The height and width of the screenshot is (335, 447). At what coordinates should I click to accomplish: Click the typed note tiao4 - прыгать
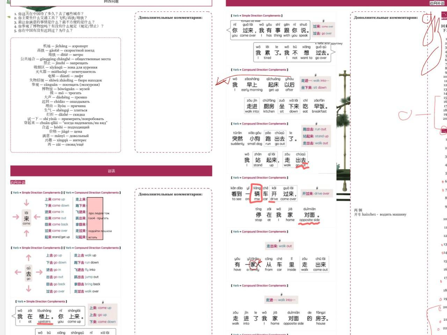click(x=98, y=218)
